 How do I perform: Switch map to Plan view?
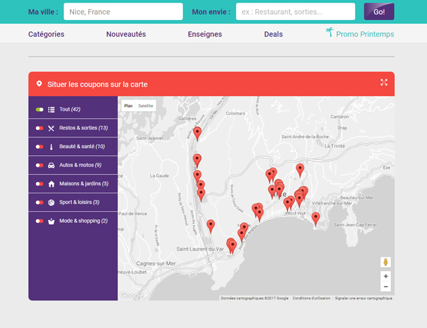click(x=128, y=105)
